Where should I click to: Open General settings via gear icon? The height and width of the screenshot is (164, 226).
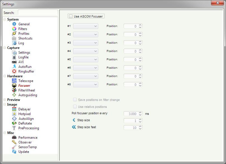tap(14, 24)
